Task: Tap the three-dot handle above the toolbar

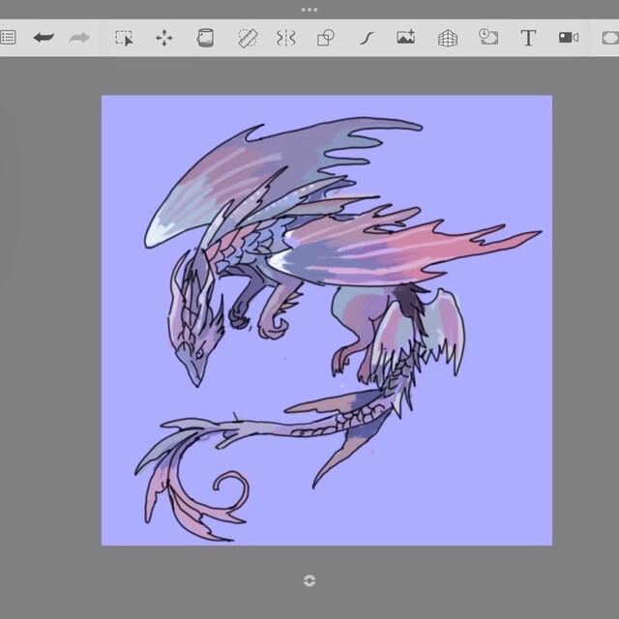Action: [309, 10]
